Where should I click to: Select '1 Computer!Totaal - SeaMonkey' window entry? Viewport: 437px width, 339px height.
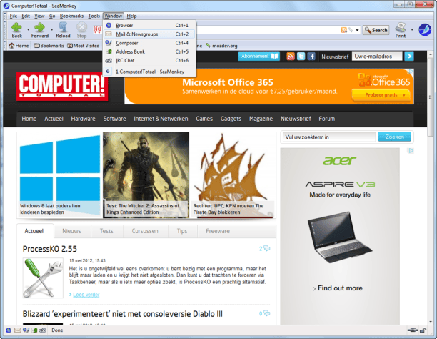(149, 72)
